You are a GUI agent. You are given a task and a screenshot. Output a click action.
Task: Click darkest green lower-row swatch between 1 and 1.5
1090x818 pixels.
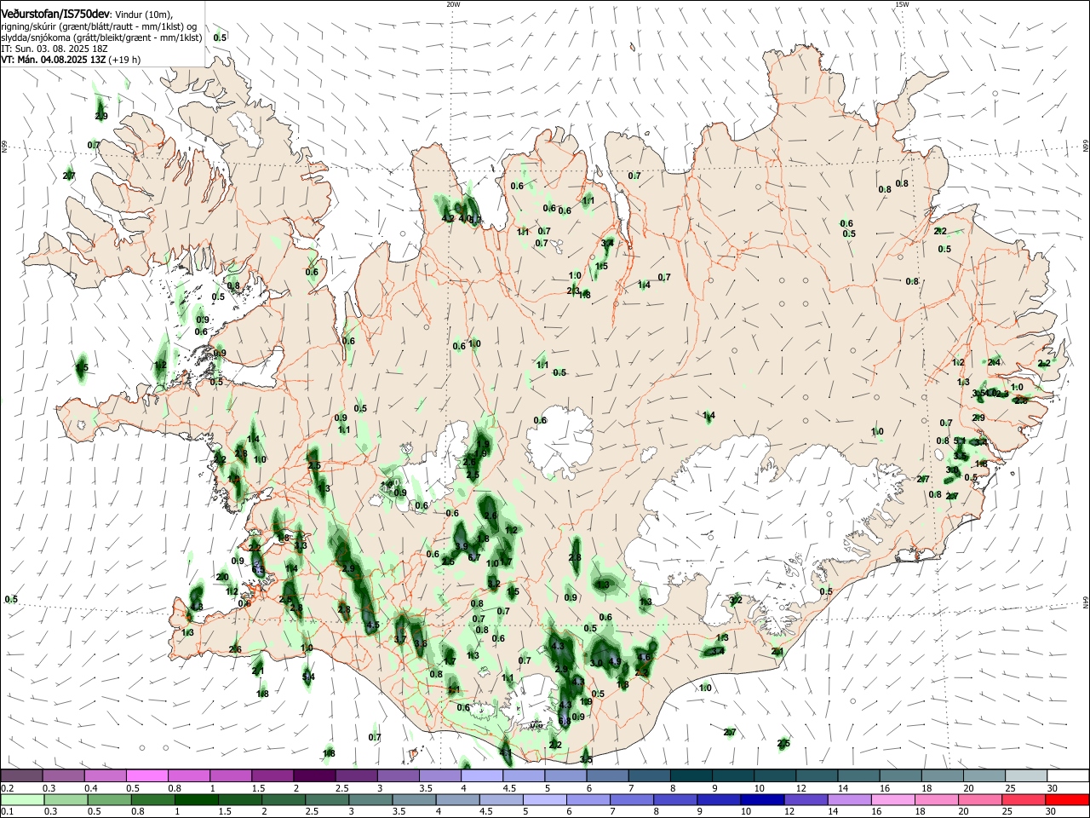pos(196,800)
